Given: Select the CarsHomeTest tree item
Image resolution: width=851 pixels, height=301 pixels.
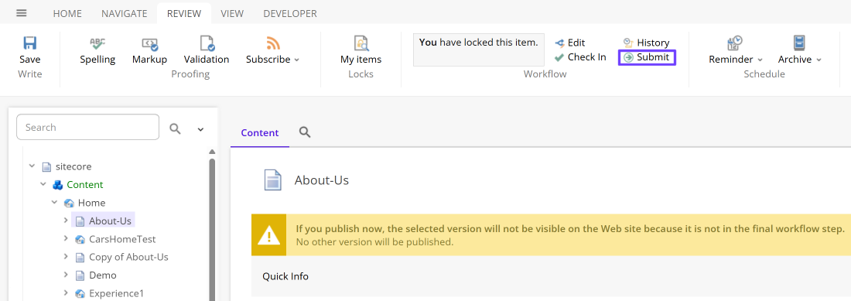Looking at the screenshot, I should click(x=115, y=239).
